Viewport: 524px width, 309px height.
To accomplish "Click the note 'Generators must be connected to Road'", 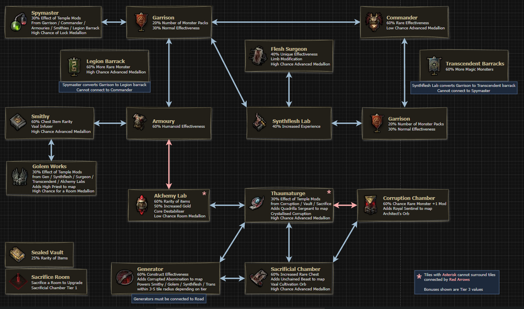I will (168, 299).
